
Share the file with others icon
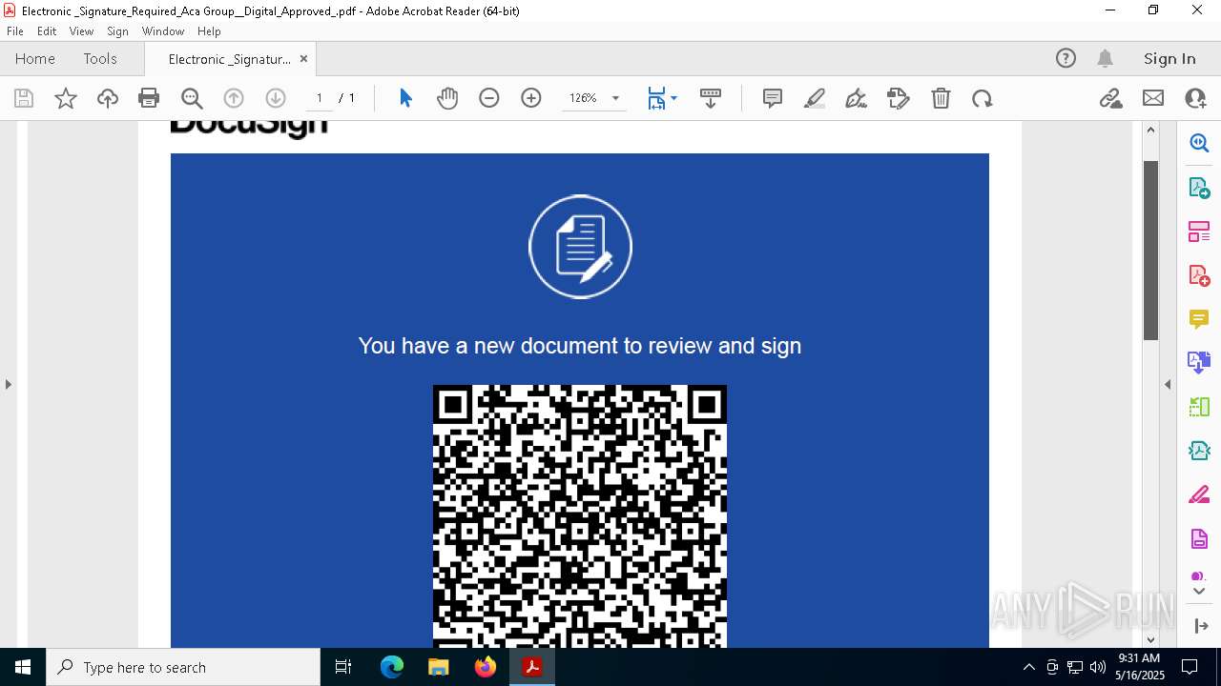[x=1195, y=98]
